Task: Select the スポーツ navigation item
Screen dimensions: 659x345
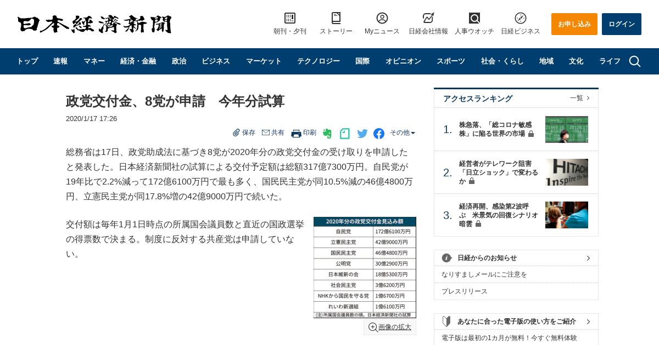Action: click(451, 61)
